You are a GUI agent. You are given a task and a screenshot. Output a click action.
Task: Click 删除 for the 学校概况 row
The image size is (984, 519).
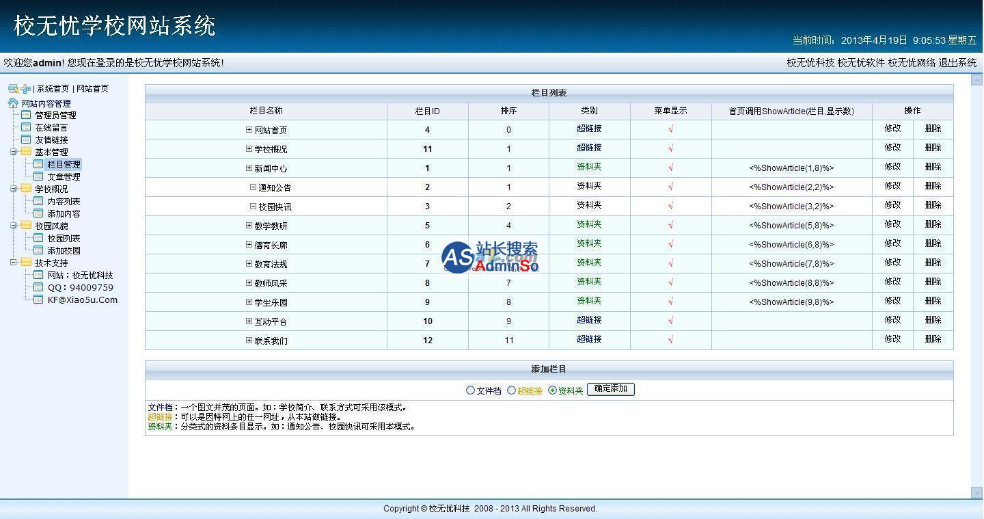933,148
